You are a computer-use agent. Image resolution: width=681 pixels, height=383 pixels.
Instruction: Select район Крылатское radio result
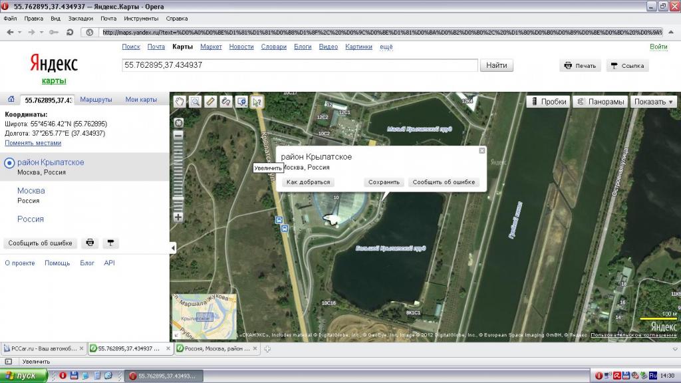pyautogui.click(x=9, y=163)
